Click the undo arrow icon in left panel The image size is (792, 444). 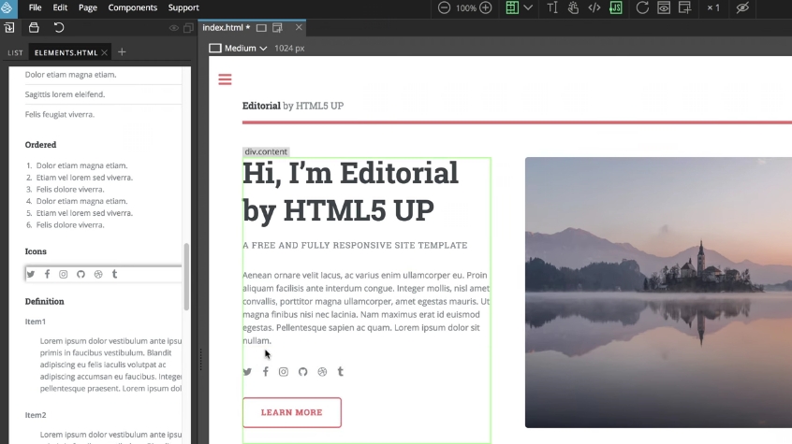(x=59, y=28)
